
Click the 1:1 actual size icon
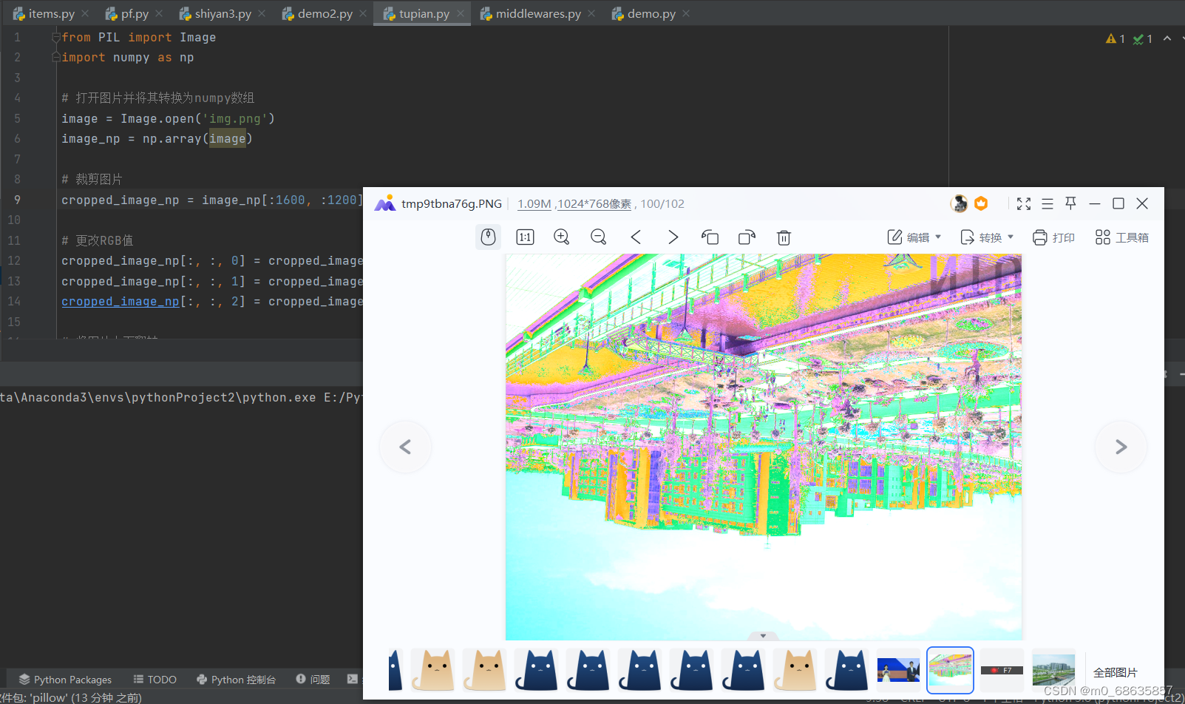click(x=525, y=237)
